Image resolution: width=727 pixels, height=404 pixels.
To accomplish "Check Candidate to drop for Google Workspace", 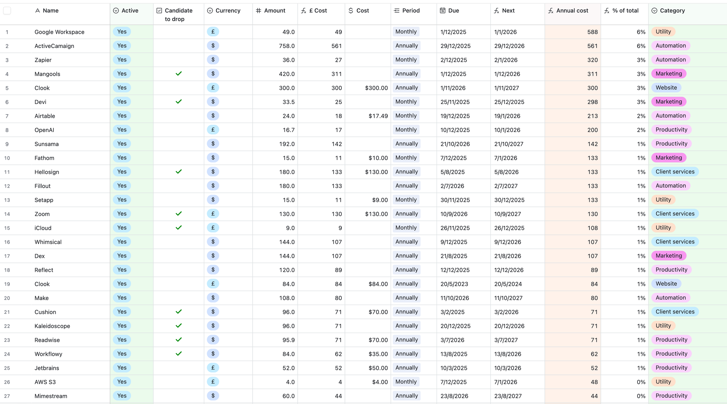I will point(178,32).
